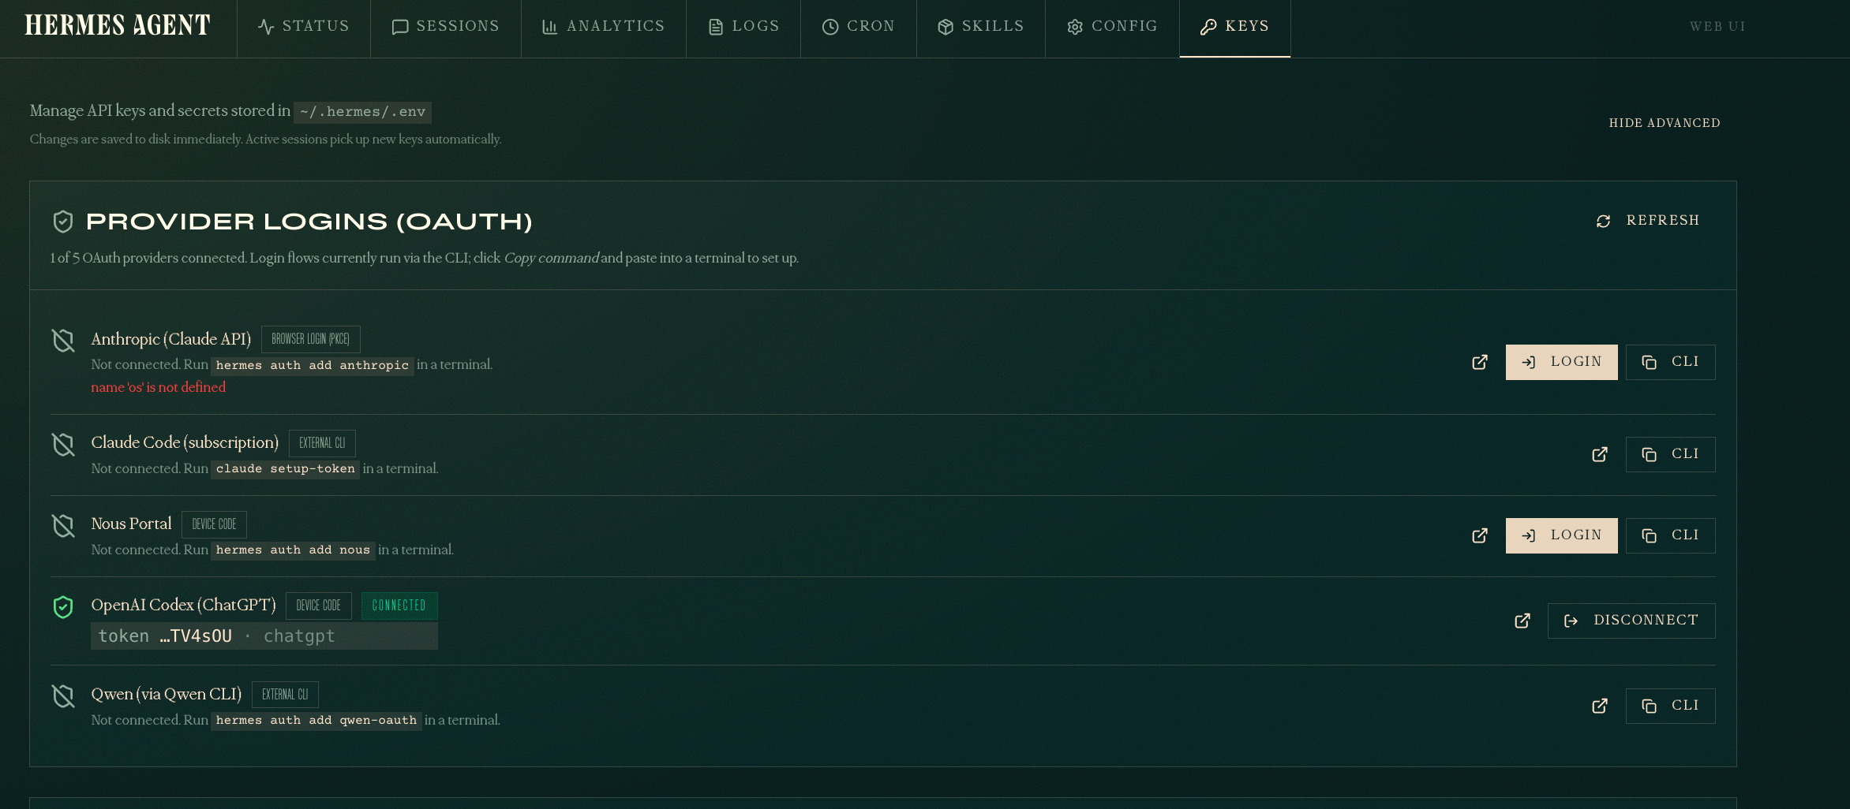Click the OpenAI Codex connected shield icon
This screenshot has height=809, width=1850.
[63, 607]
